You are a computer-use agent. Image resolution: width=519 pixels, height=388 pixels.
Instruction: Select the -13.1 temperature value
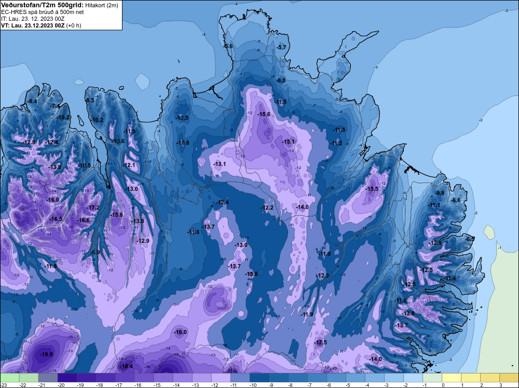click(x=220, y=164)
